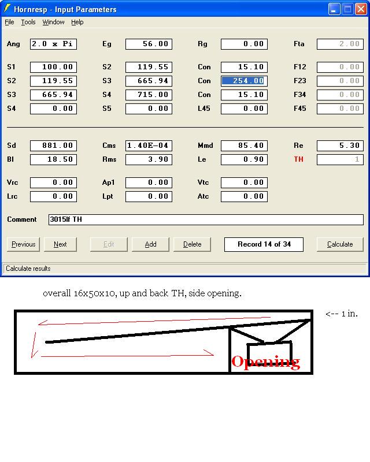The image size is (370, 462).
Task: Open the File menu
Action: click(9, 22)
